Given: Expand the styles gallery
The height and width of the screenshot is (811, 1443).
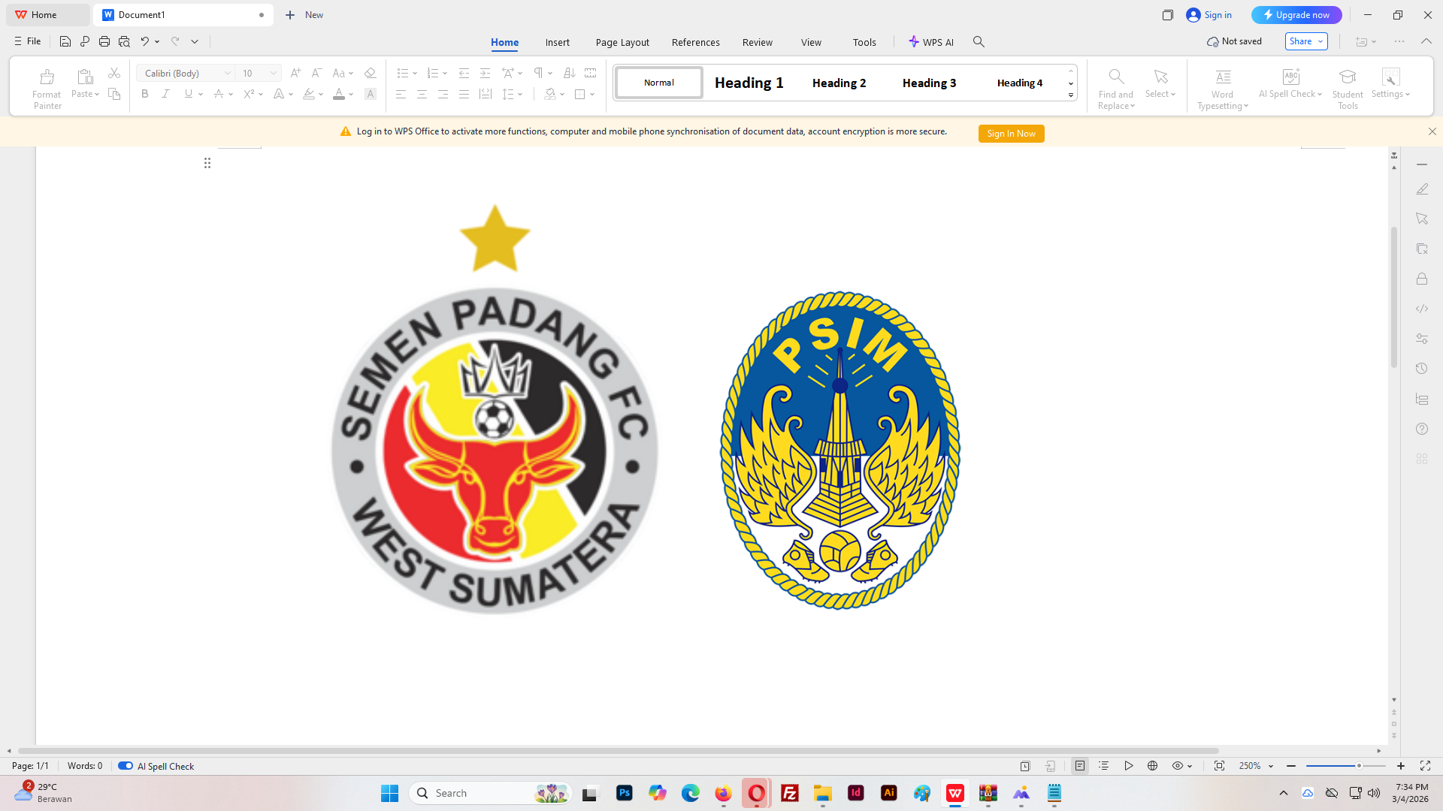Looking at the screenshot, I should (x=1070, y=95).
